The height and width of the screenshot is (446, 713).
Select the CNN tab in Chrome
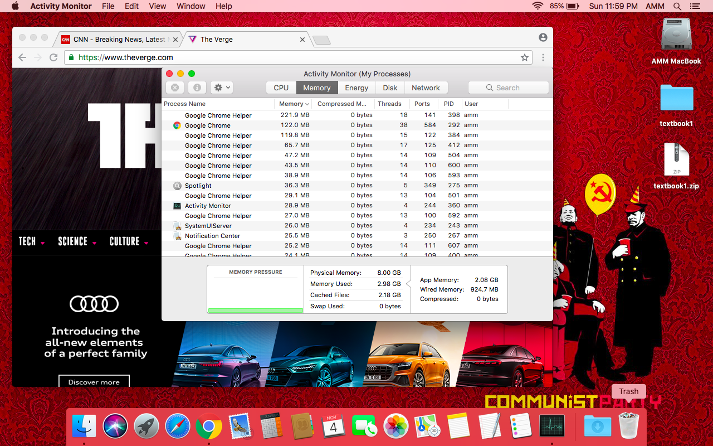[x=119, y=40]
